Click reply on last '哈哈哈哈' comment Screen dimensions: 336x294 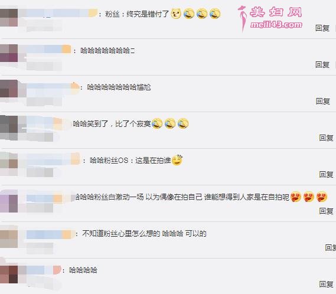click(326, 285)
